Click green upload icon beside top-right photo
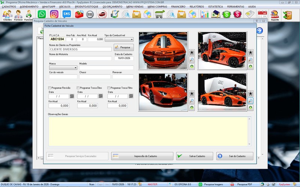300x187 pixels. 250,67
